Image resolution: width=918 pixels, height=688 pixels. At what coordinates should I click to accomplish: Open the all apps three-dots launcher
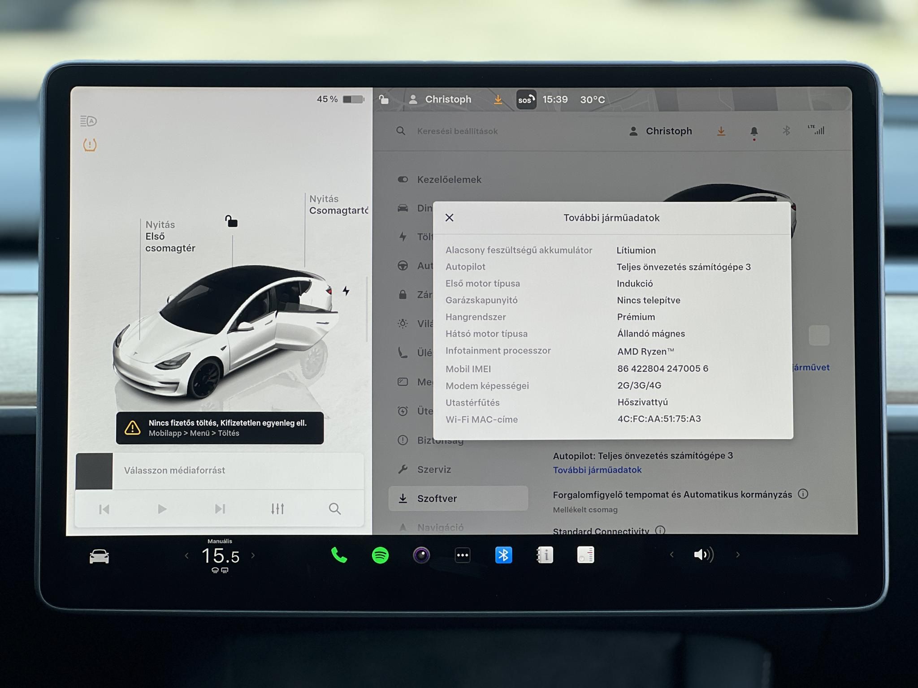point(462,555)
